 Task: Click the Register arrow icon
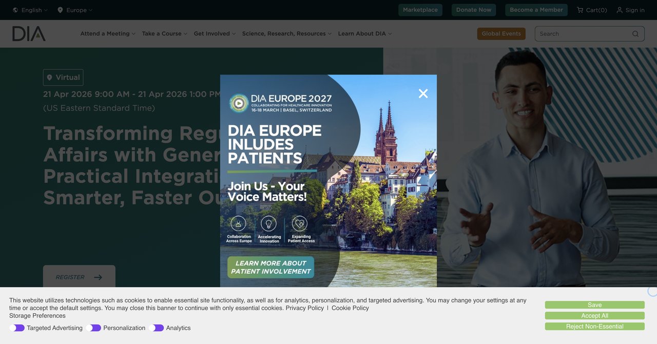click(x=98, y=277)
